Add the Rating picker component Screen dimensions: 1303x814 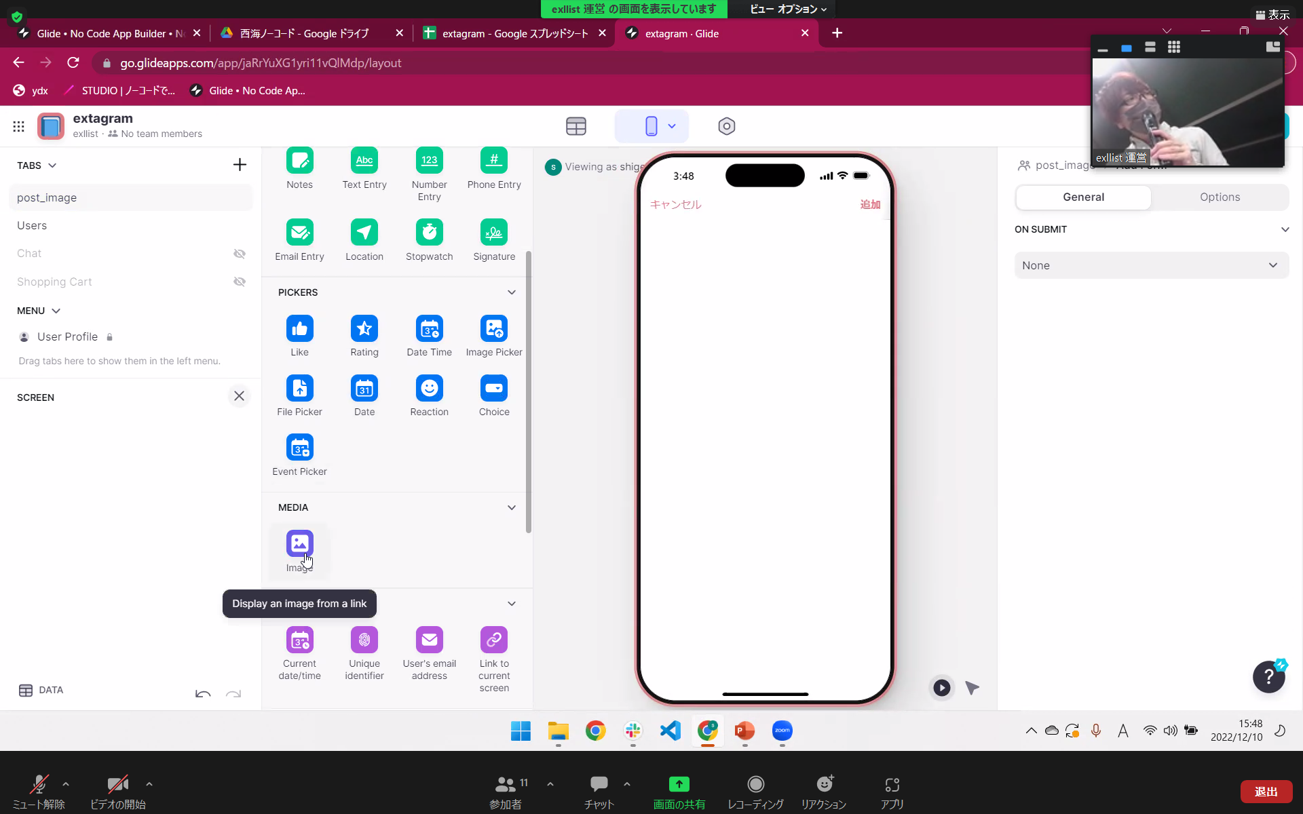[364, 330]
